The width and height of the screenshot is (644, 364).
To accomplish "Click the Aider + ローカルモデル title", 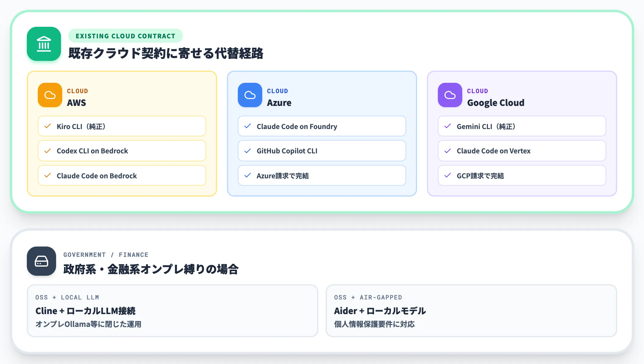I will point(380,311).
